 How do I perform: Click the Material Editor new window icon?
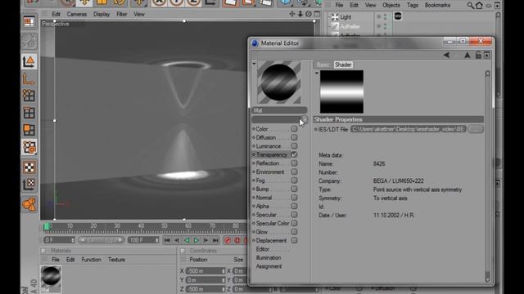click(x=487, y=55)
